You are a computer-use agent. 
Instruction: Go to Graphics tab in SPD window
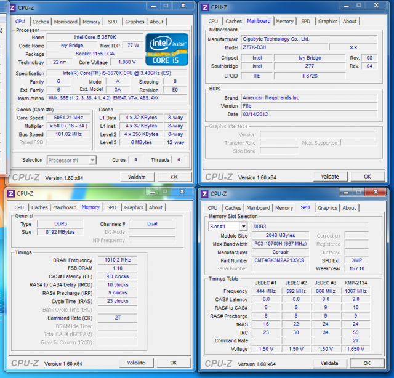(327, 208)
